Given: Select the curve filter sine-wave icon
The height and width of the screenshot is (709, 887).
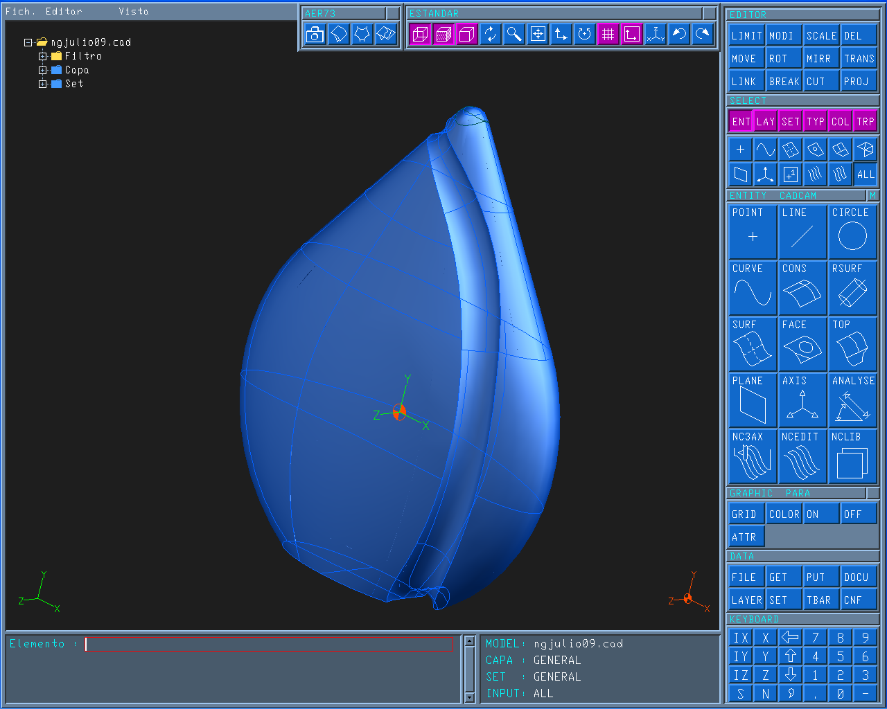Looking at the screenshot, I should (x=766, y=150).
